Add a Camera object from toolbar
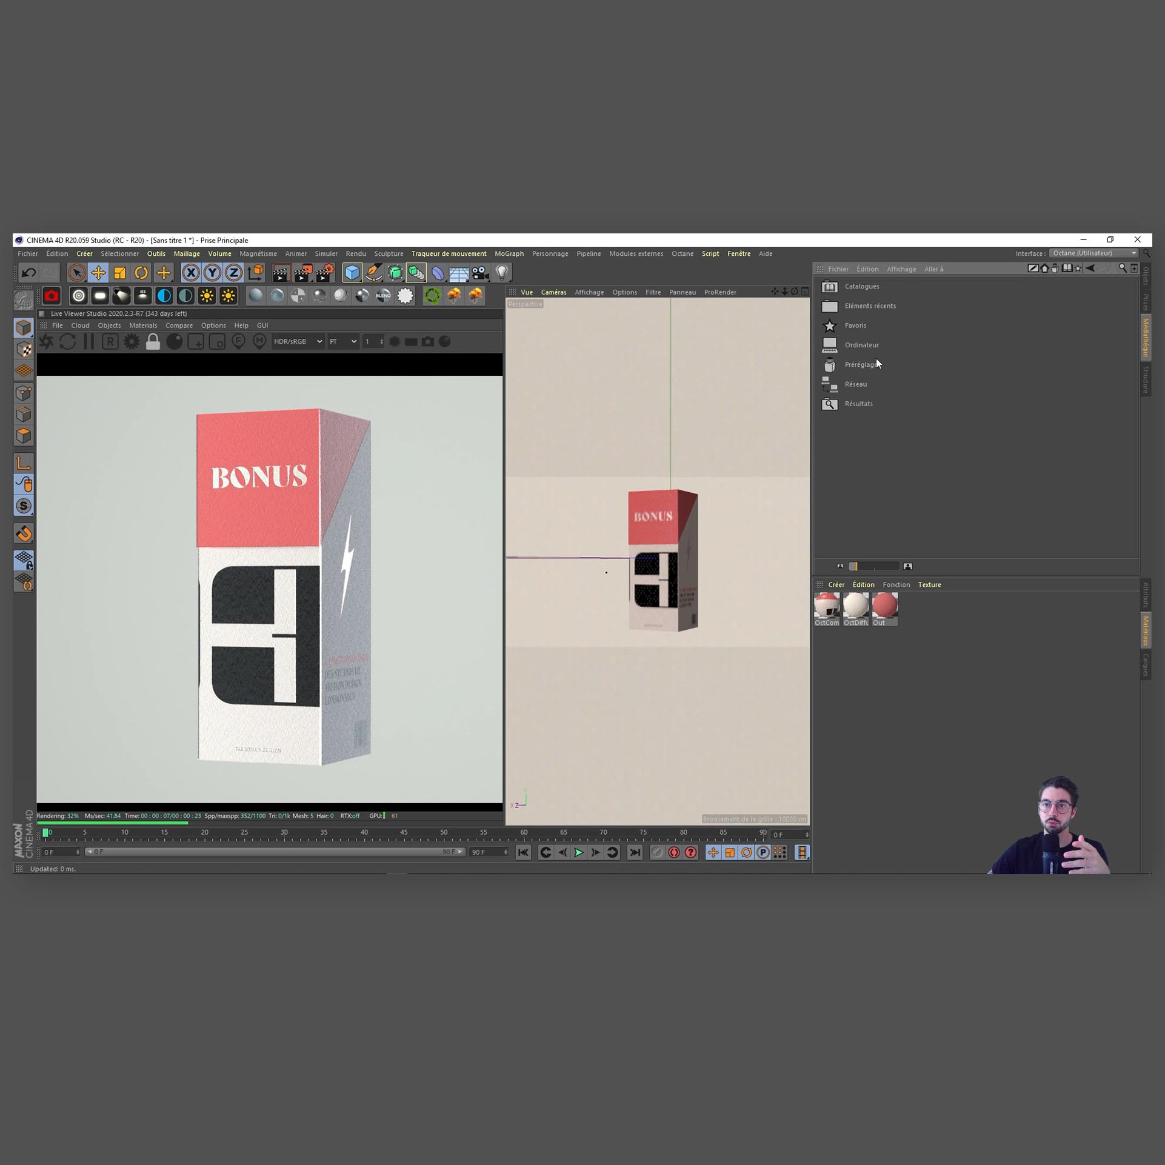This screenshot has height=1165, width=1165. tap(480, 273)
